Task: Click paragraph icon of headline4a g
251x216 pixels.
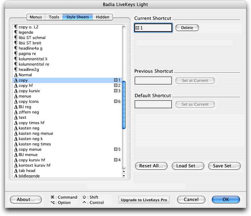Action: tap(16, 48)
